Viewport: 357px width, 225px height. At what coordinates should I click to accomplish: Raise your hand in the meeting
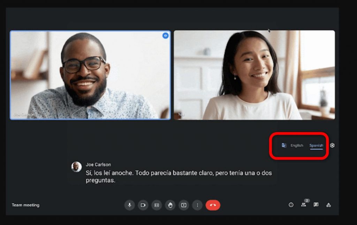tap(170, 205)
